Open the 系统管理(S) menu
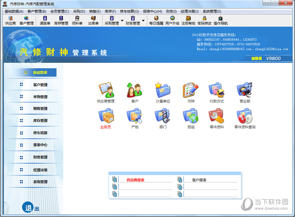The height and width of the screenshot is (217, 295). [212, 11]
